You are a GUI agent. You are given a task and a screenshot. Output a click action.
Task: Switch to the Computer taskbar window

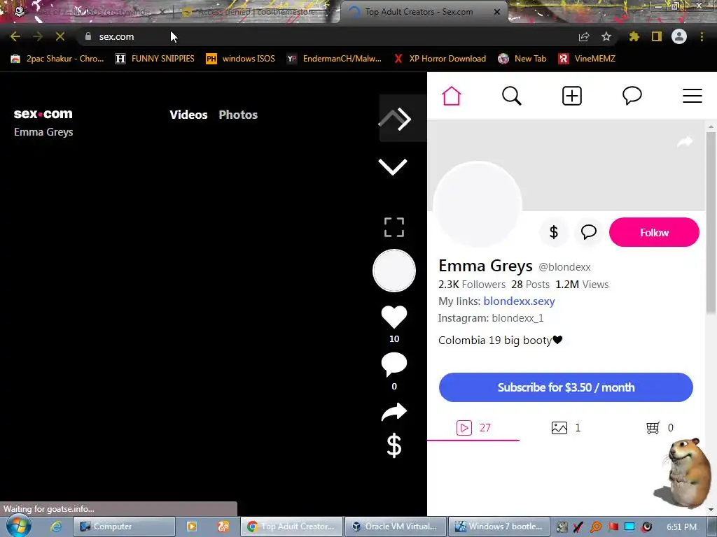(x=125, y=527)
